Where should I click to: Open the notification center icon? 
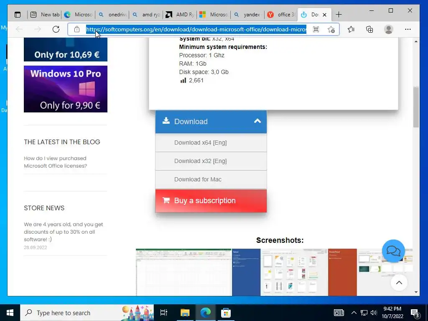pyautogui.click(x=415, y=313)
